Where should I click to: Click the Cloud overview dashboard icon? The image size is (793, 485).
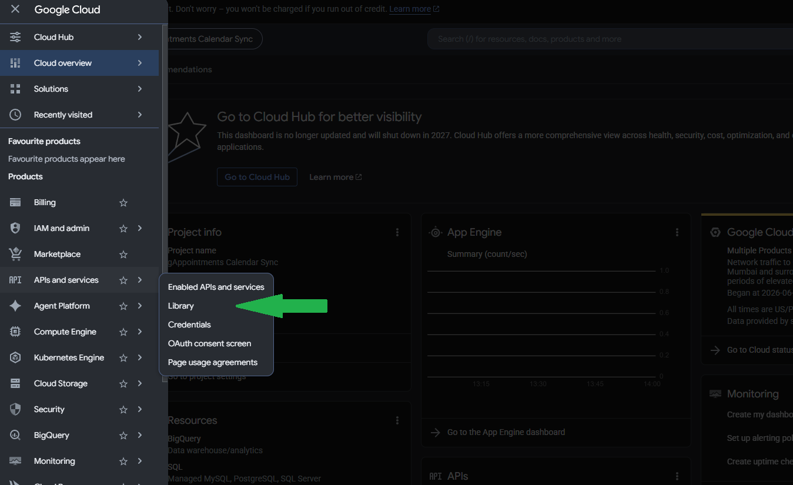tap(15, 63)
